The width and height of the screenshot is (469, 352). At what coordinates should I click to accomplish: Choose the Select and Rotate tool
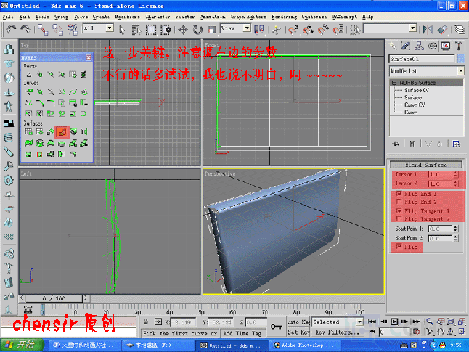point(197,30)
